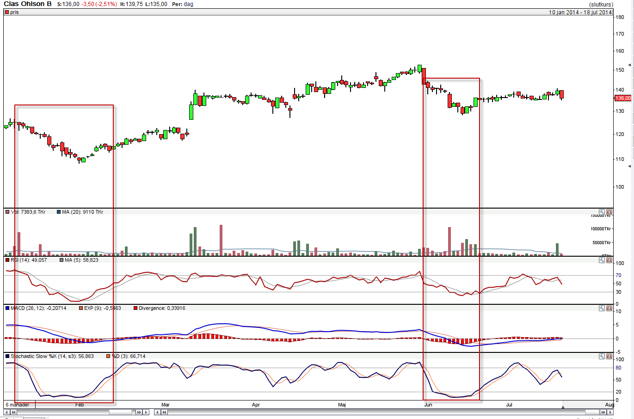Click the 'Maj' label on the time axis
The height and width of the screenshot is (419, 634).
coord(342,405)
